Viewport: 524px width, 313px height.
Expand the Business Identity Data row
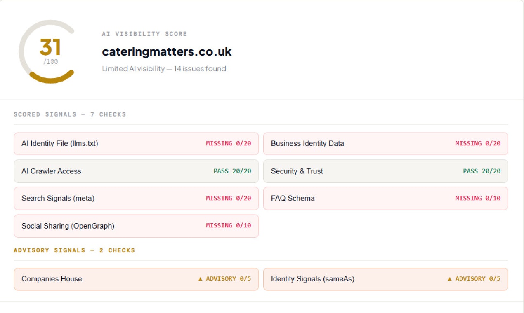pos(386,144)
